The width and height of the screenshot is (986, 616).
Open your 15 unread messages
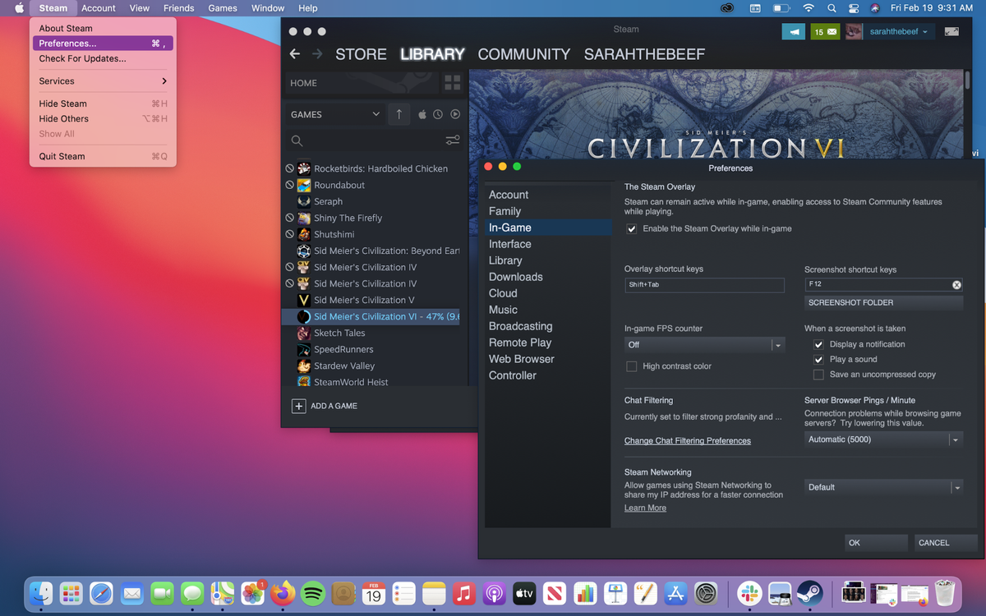tap(825, 31)
